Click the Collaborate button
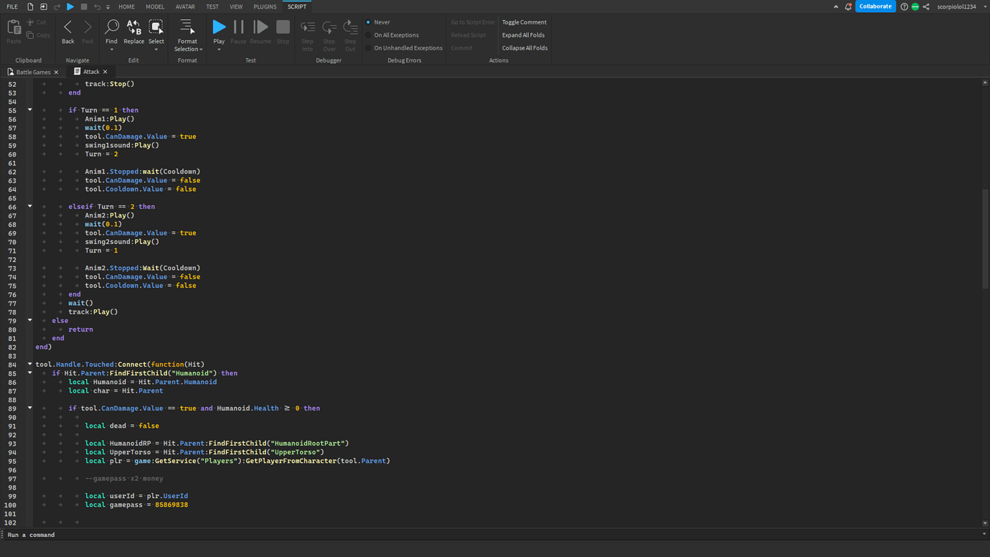The image size is (990, 557). 875,6
